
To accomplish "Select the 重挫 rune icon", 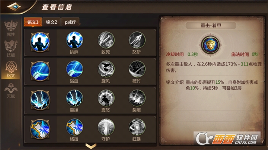I will 74,98.
